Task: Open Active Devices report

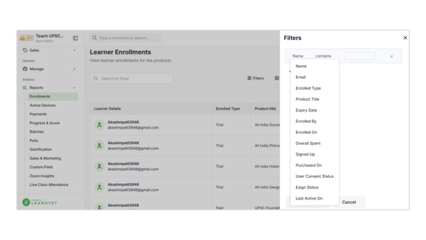Action: 42,105
